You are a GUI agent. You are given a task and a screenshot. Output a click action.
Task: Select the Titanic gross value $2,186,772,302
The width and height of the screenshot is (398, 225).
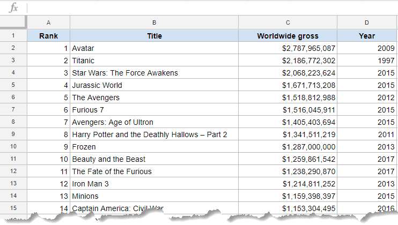(x=288, y=61)
